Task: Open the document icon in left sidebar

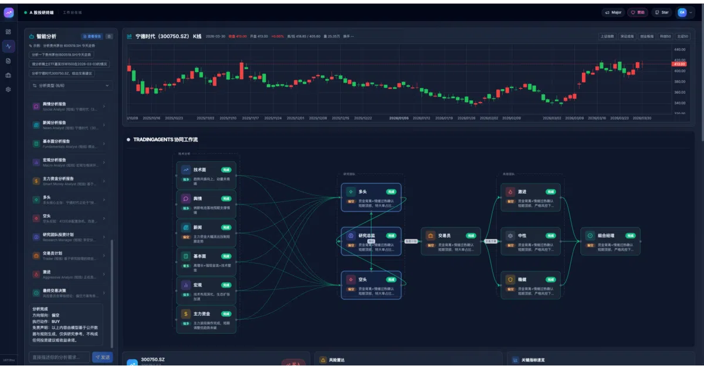Action: click(8, 60)
